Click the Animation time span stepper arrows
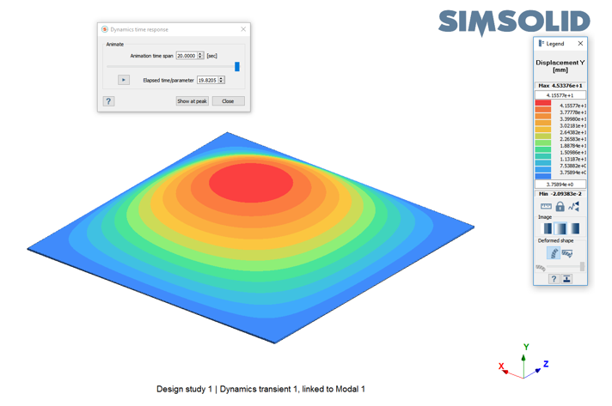Screen dimensions: 612x406 point(201,56)
